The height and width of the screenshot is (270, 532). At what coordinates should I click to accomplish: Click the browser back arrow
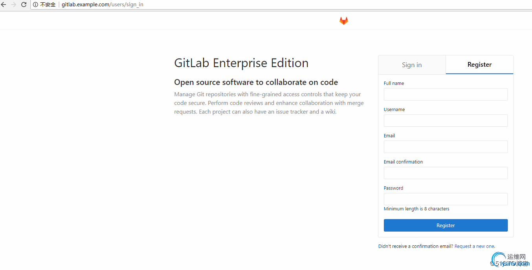tap(4, 5)
